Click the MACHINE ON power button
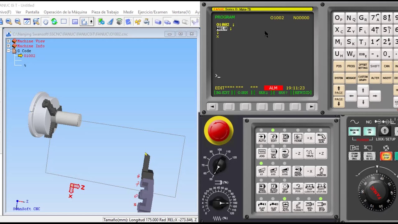This screenshot has width=398, height=224. point(354,132)
